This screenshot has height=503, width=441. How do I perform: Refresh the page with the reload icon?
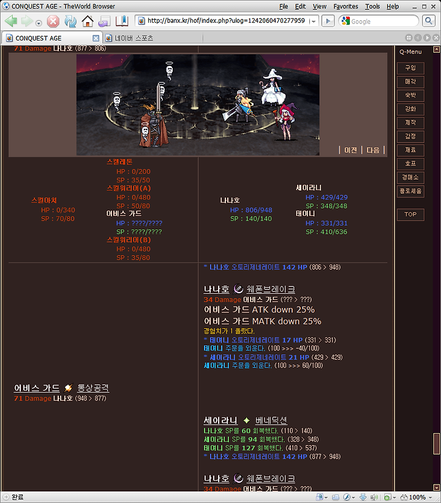click(x=70, y=21)
